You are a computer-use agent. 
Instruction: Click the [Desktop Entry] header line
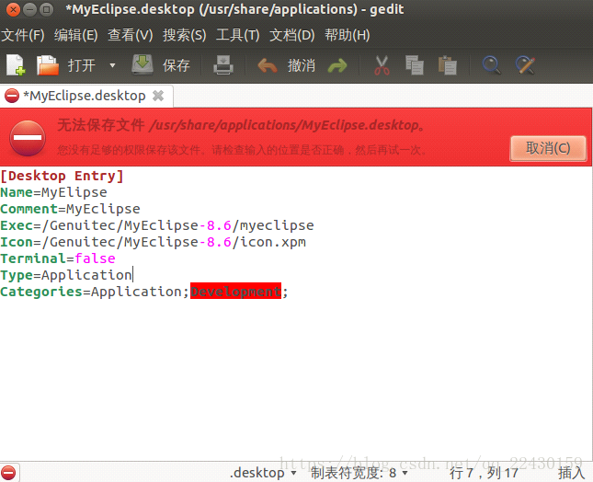[62, 176]
